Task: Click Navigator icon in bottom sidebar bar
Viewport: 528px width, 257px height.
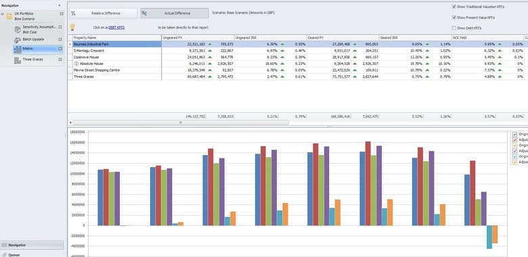Action: pos(4,246)
